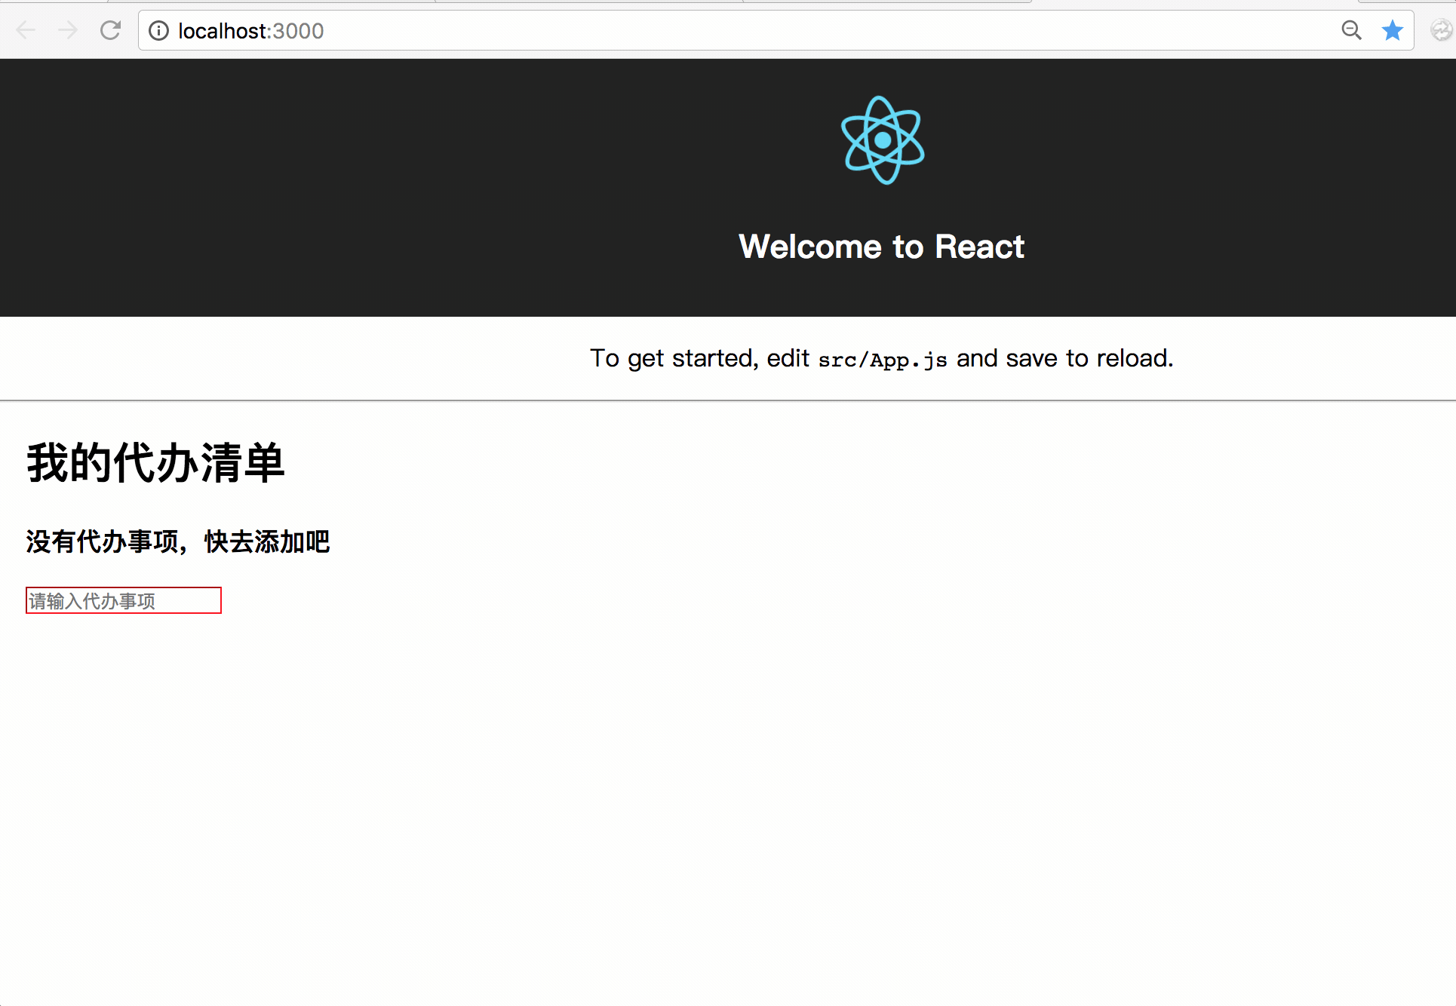Screen dimensions: 1456x1006
Task: Click the Welcome to React heading
Action: click(x=881, y=247)
